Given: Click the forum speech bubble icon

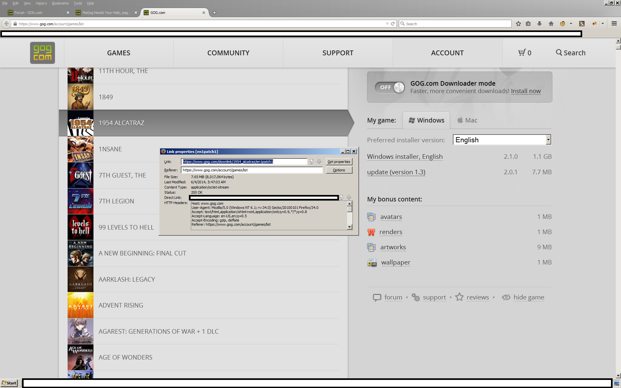Looking at the screenshot, I should pos(377,297).
